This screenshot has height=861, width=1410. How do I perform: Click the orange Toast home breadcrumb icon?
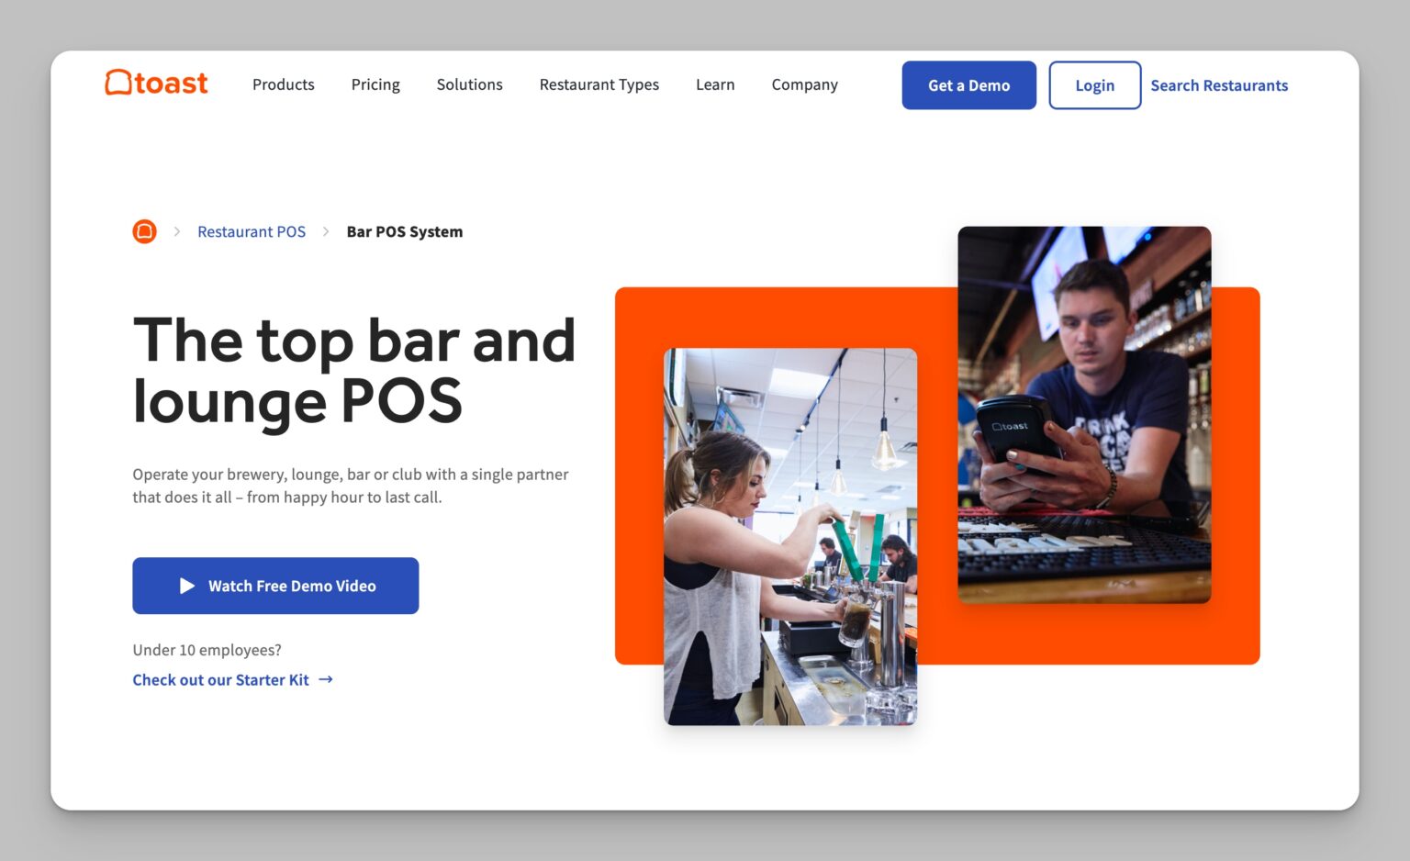tap(144, 231)
